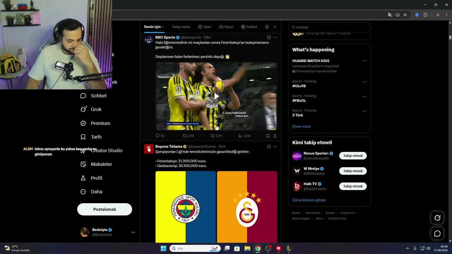452x254 pixels.
Task: Follow Halk TV with Takip etmek
Action: tap(353, 186)
